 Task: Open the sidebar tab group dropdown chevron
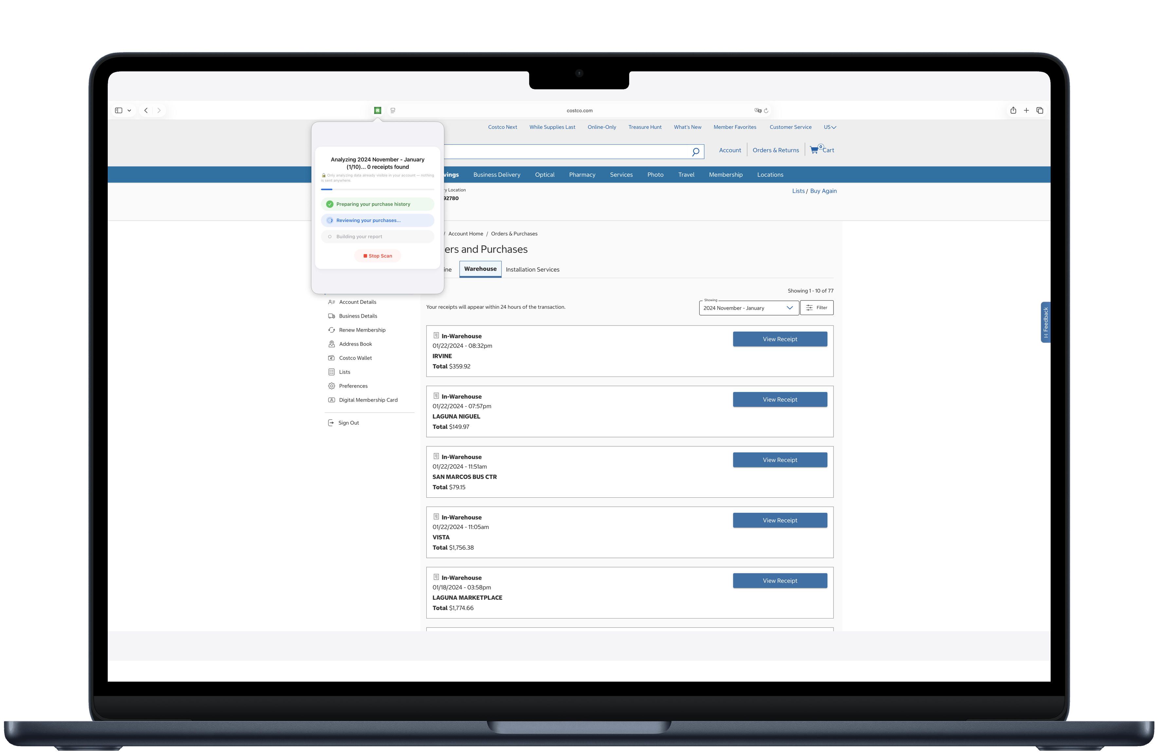click(x=129, y=111)
